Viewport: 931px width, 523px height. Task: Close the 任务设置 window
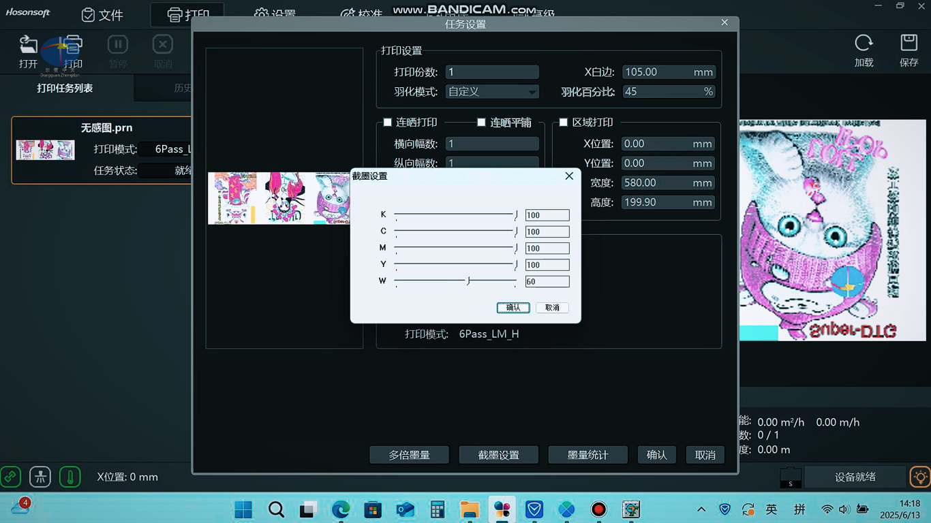coord(724,22)
